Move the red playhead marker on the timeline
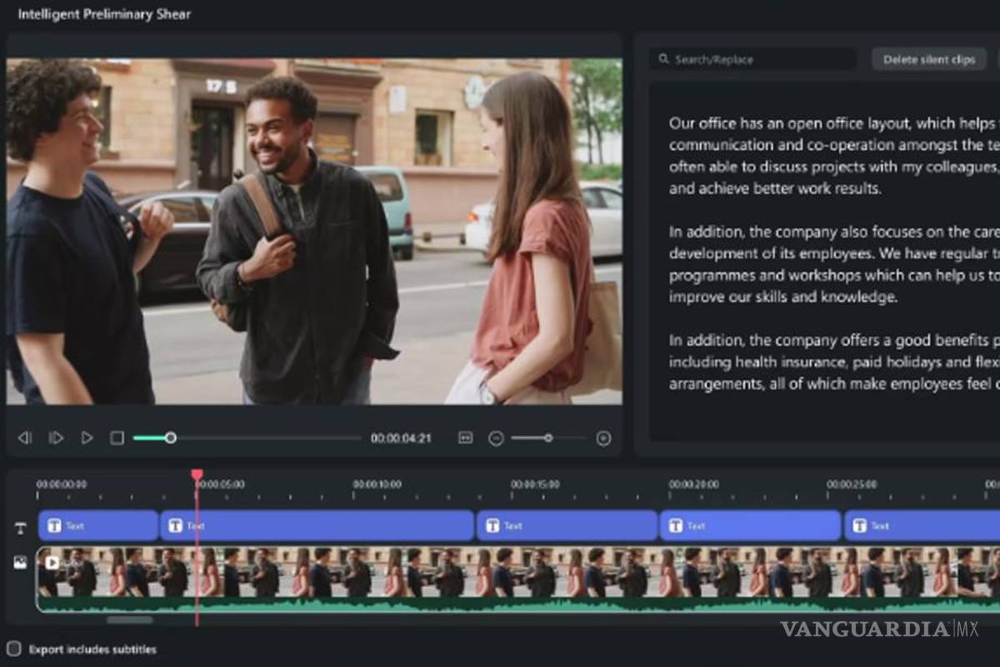 (197, 473)
